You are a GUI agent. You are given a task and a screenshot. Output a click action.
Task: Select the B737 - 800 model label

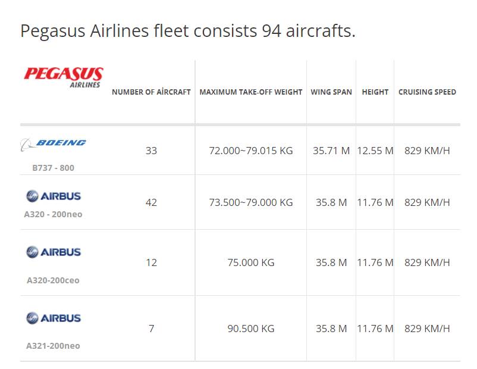54,168
